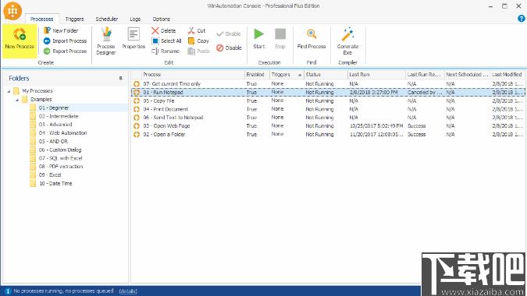Click the Enable checkmark button

(229, 33)
